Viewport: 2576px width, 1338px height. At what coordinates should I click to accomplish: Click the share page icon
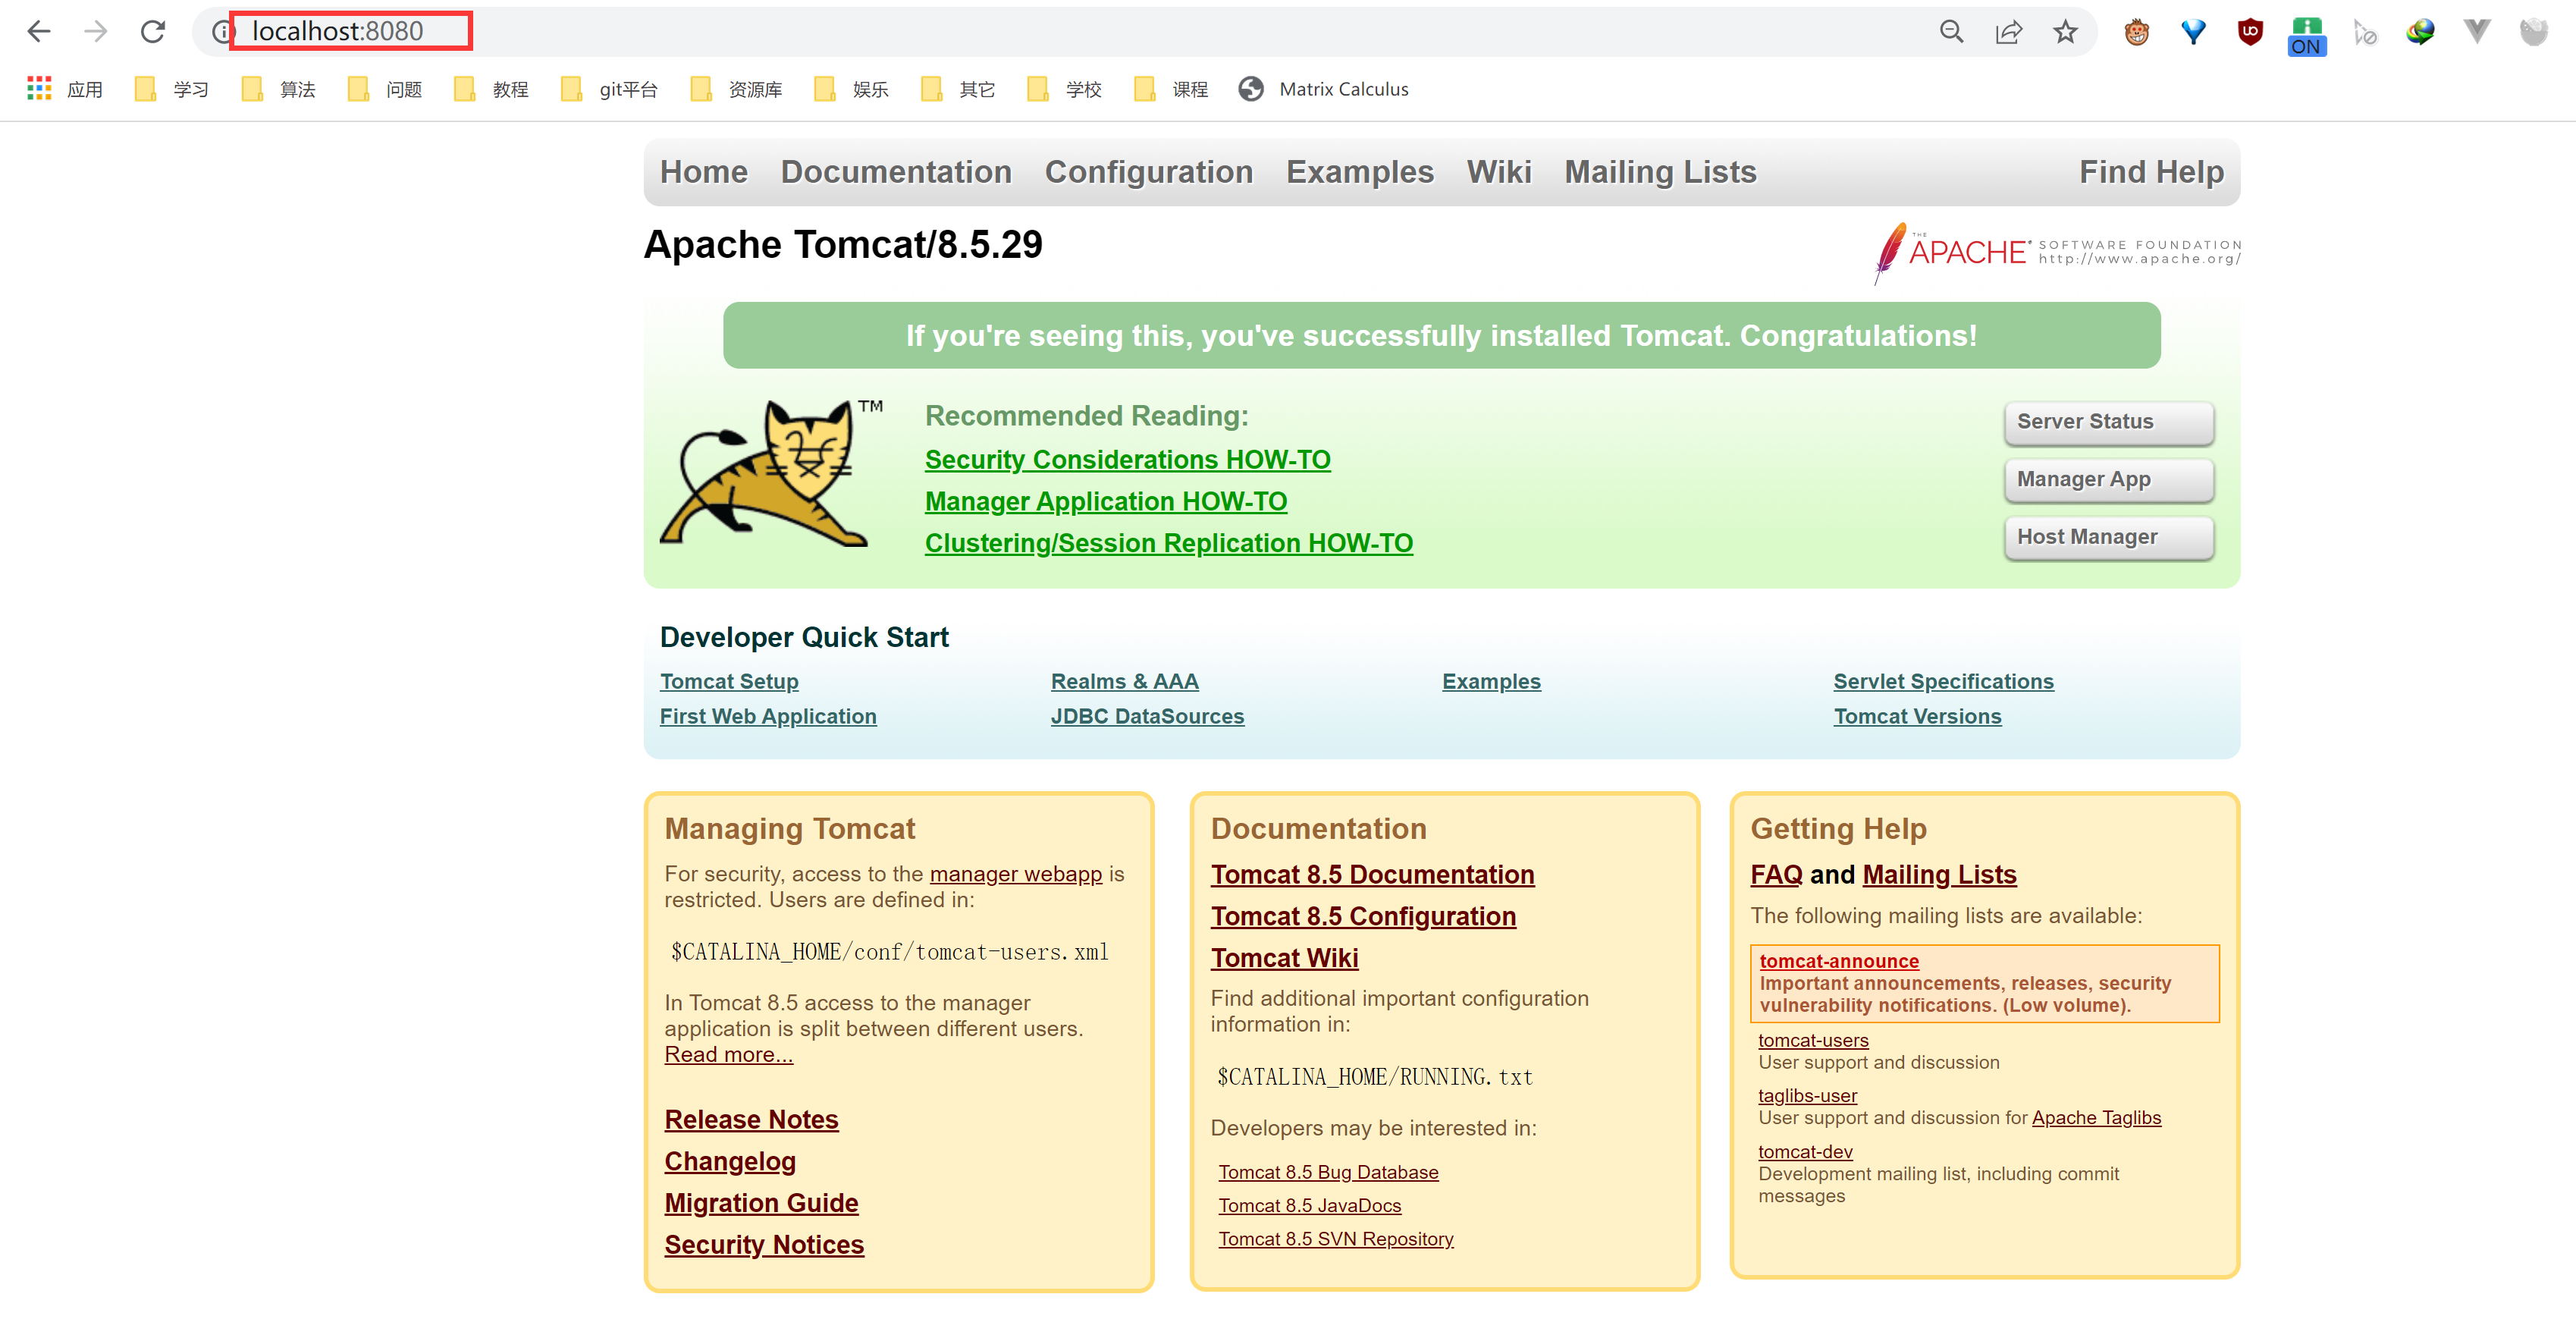[2008, 32]
